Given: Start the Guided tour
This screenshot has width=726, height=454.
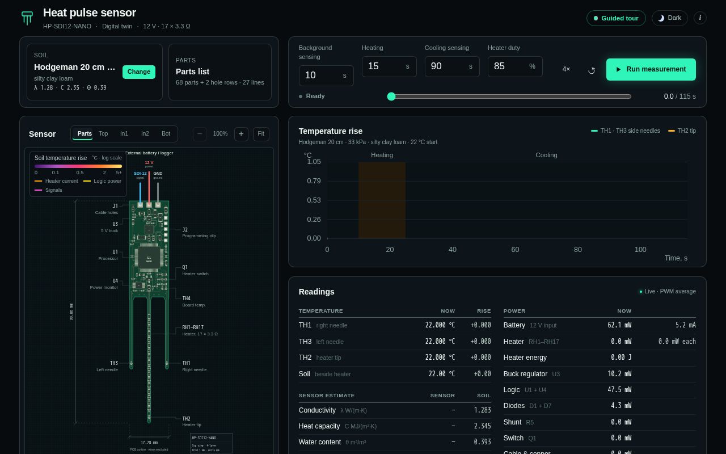Looking at the screenshot, I should click(x=616, y=18).
